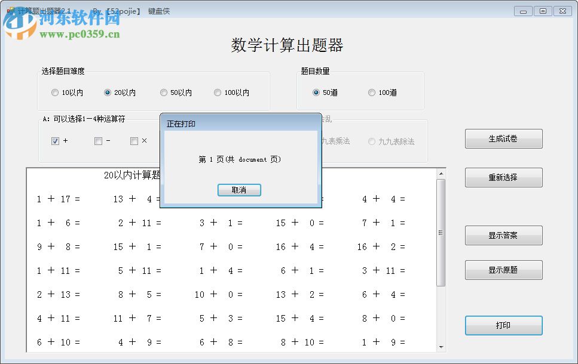The image size is (578, 364).
Task: Keep 50道 selected as question quantity
Action: 317,92
